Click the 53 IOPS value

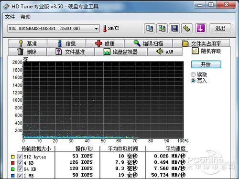(x=82, y=156)
